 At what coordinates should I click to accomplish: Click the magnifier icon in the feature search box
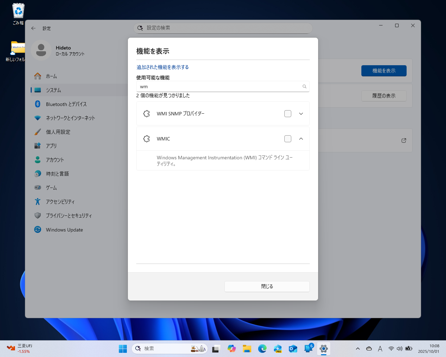(x=305, y=87)
